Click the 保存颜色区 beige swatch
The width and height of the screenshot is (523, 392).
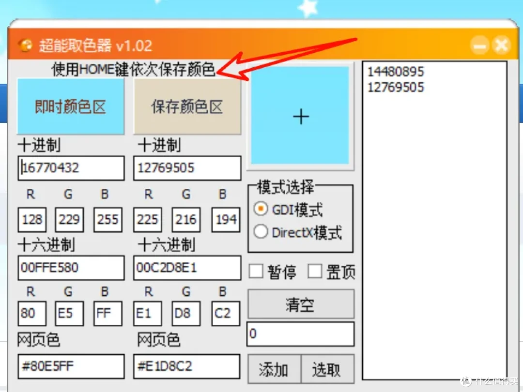point(187,106)
